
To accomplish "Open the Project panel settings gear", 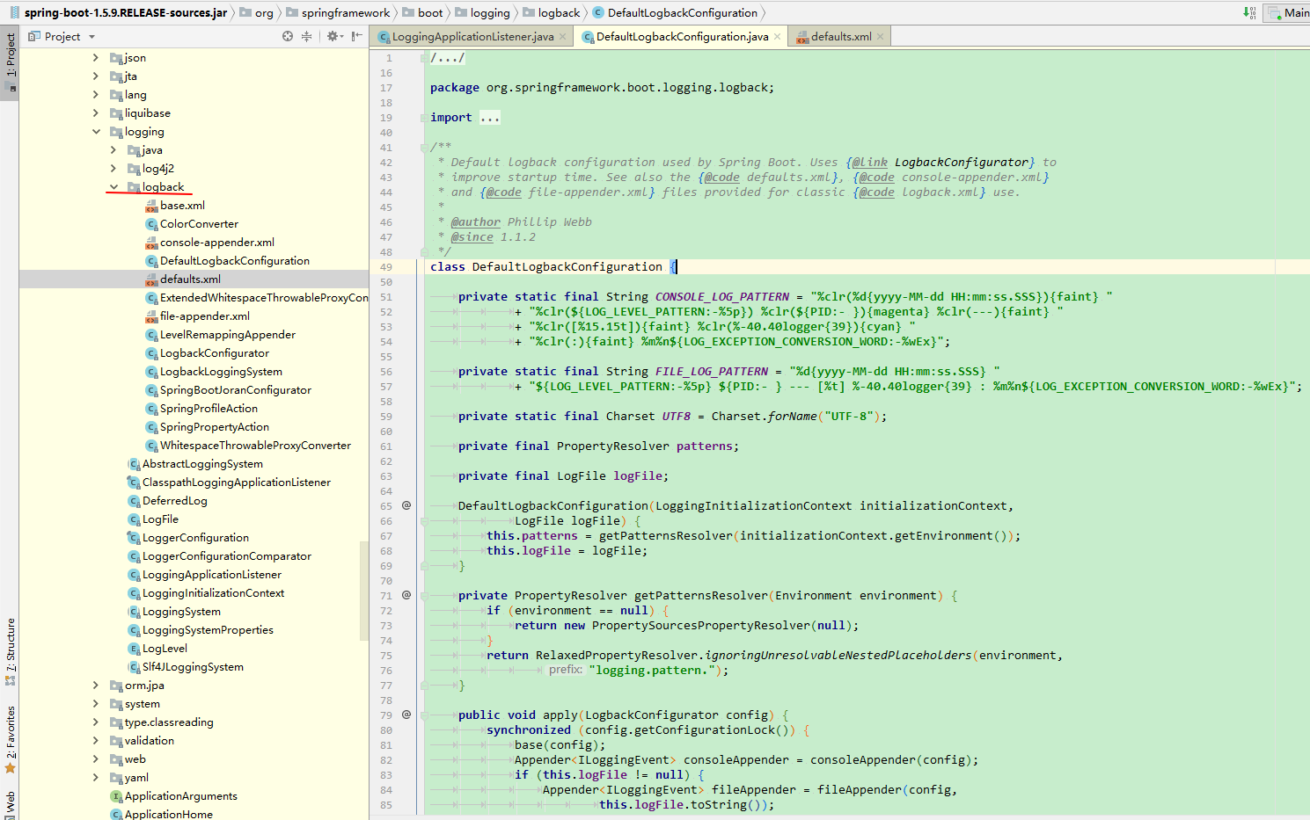I will 333,36.
